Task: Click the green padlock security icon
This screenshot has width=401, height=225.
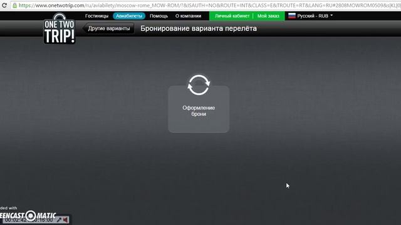Action: tap(15, 5)
